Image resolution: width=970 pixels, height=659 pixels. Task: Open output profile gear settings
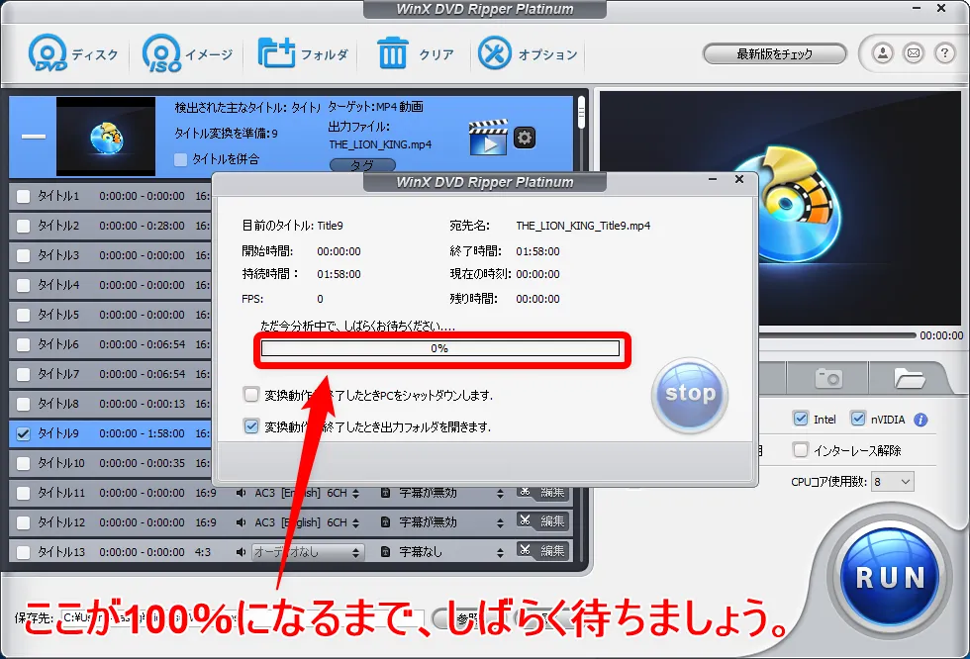coord(524,138)
